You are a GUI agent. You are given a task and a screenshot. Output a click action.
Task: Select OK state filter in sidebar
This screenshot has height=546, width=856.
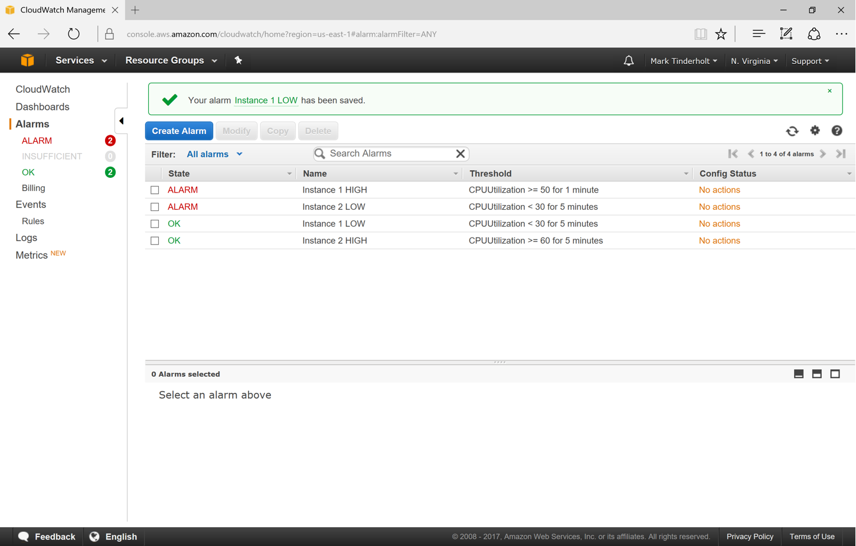[x=28, y=173]
